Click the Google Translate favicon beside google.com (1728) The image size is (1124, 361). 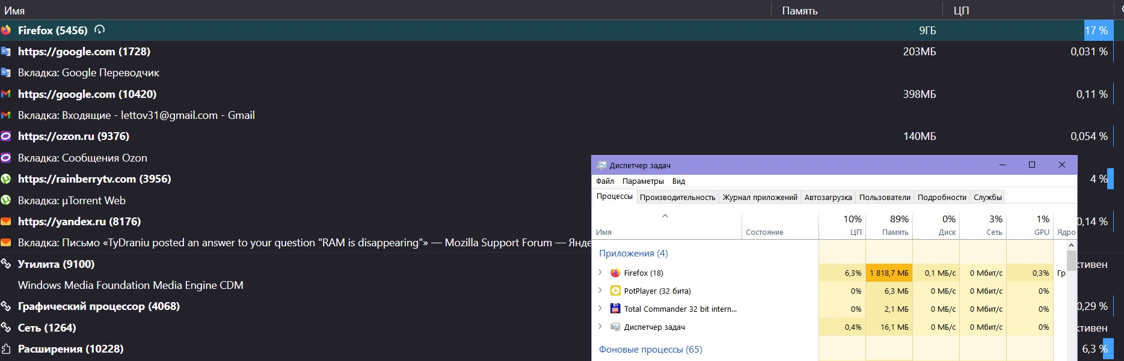(x=6, y=52)
